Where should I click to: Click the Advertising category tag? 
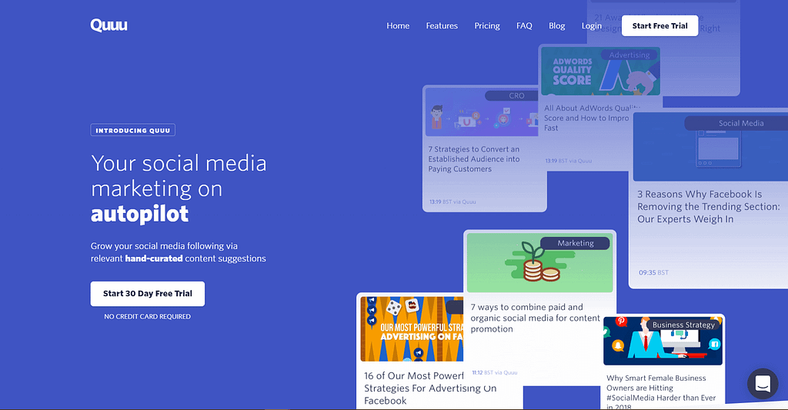629,55
